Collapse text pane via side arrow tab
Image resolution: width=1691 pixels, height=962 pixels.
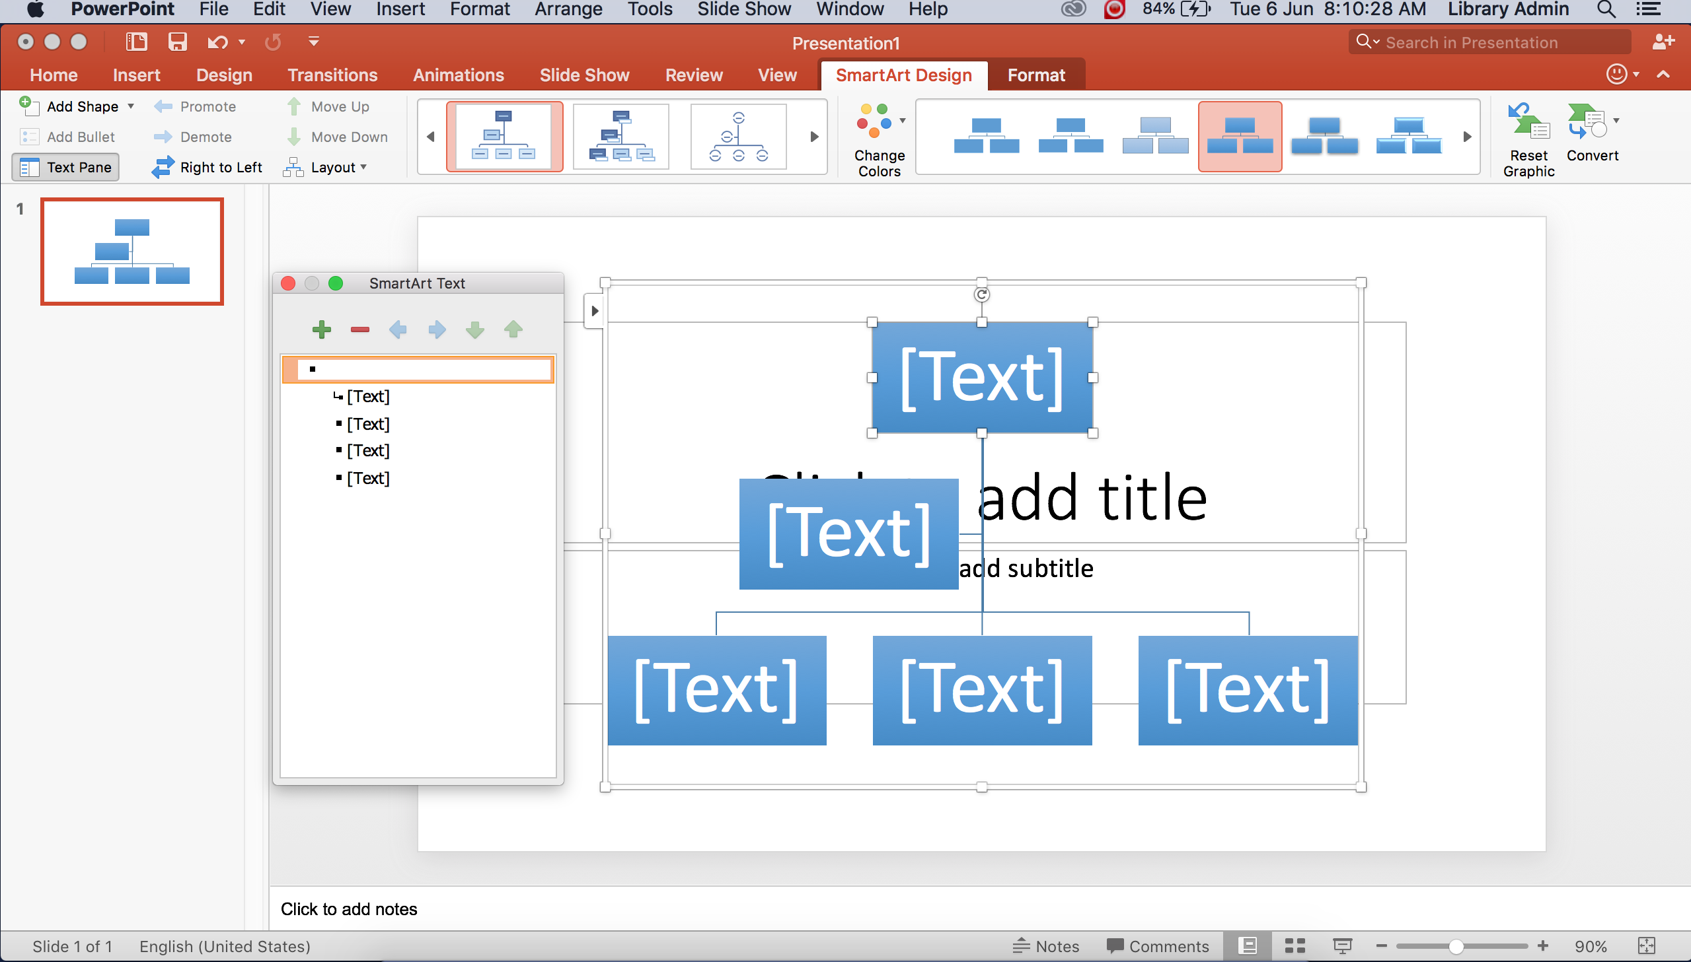point(594,311)
